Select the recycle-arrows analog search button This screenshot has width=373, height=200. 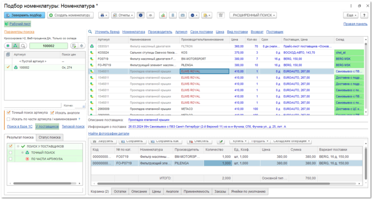(15, 46)
